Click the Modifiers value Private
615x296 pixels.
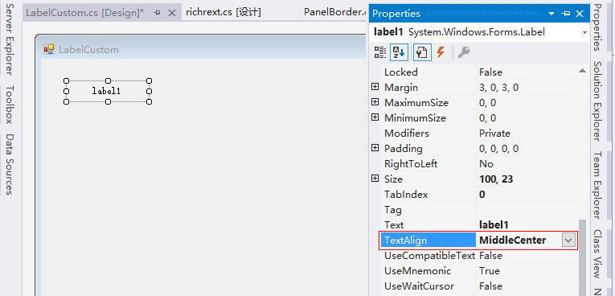[x=494, y=134]
